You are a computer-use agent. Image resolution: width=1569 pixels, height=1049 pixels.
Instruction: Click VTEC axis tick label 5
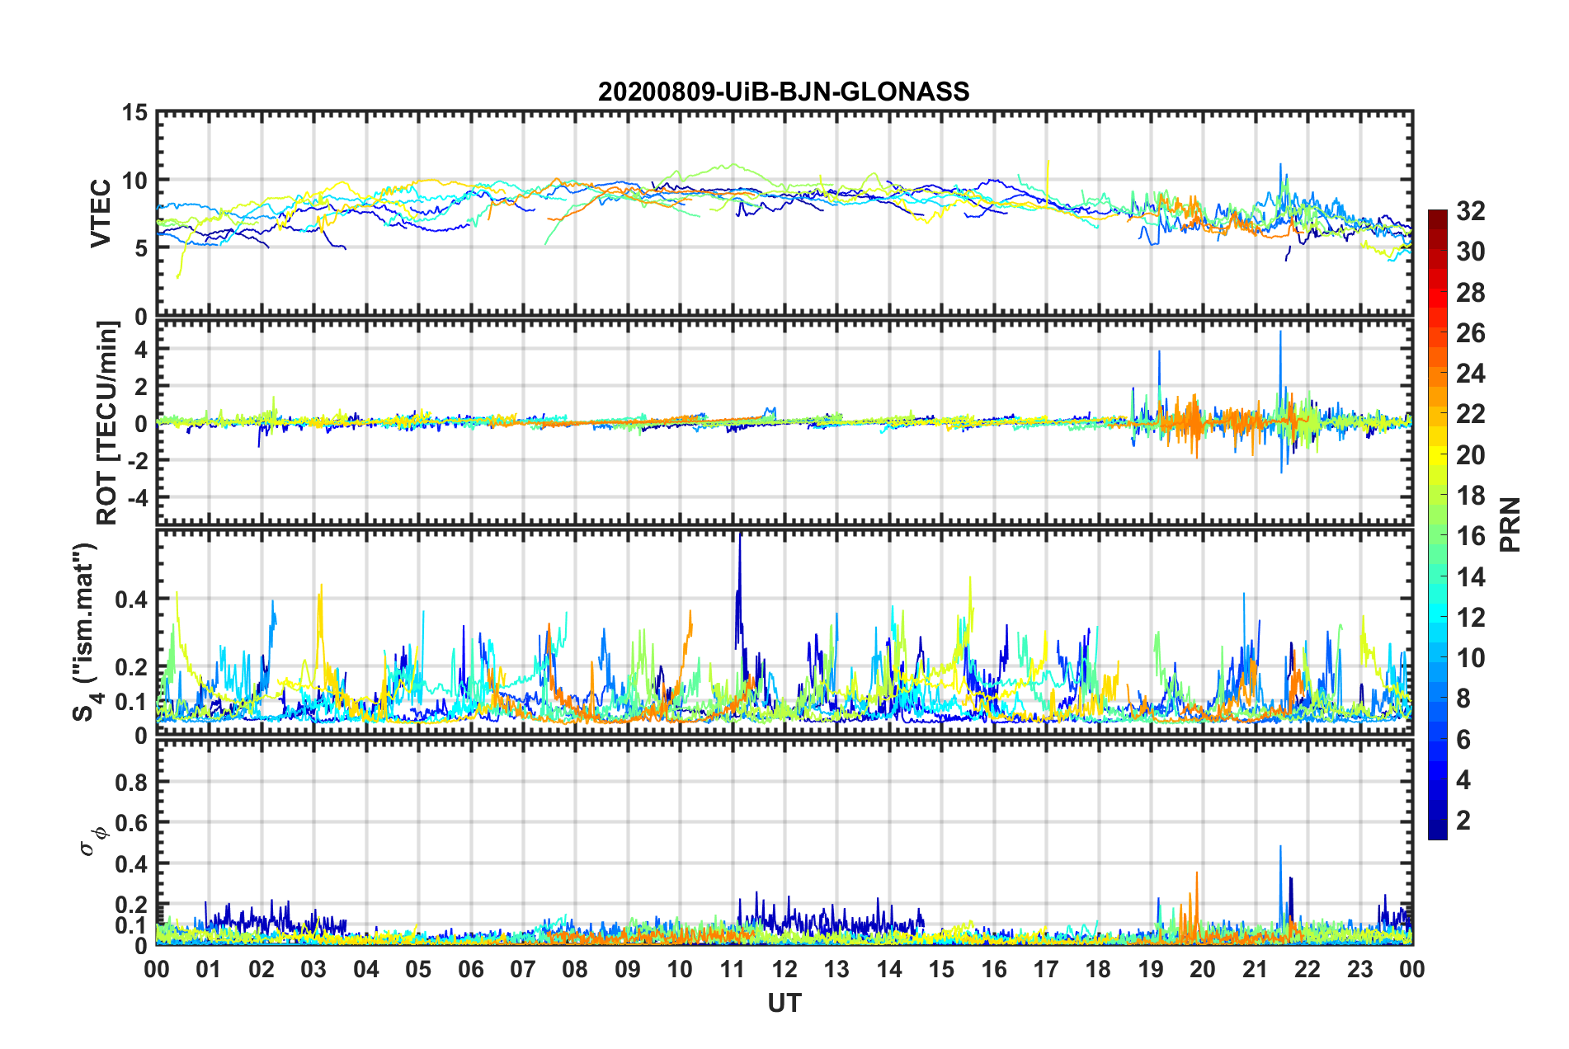tap(141, 248)
